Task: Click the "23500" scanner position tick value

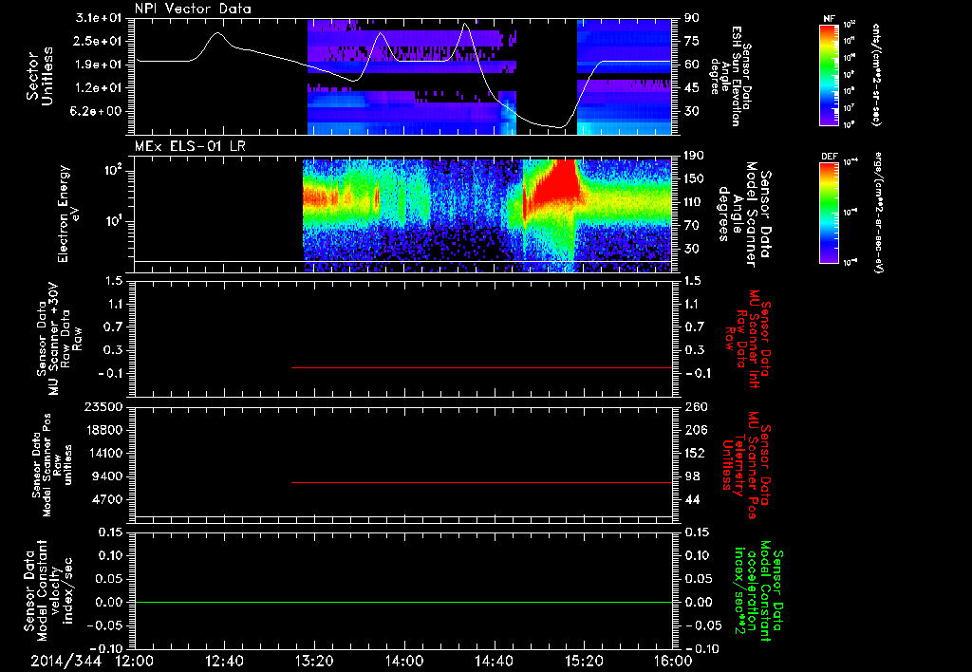Action: coord(104,406)
